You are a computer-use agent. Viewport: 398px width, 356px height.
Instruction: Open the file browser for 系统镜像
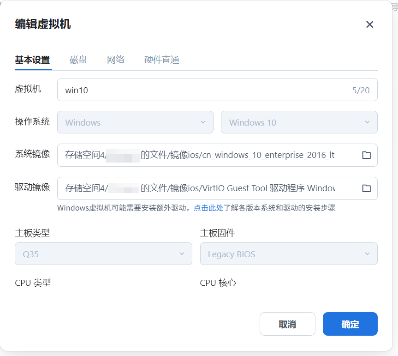click(366, 155)
